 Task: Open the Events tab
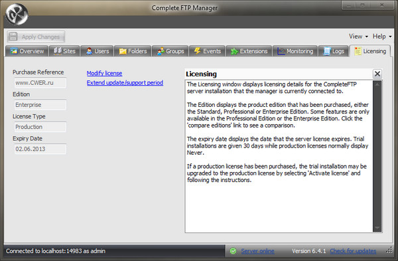pos(207,51)
